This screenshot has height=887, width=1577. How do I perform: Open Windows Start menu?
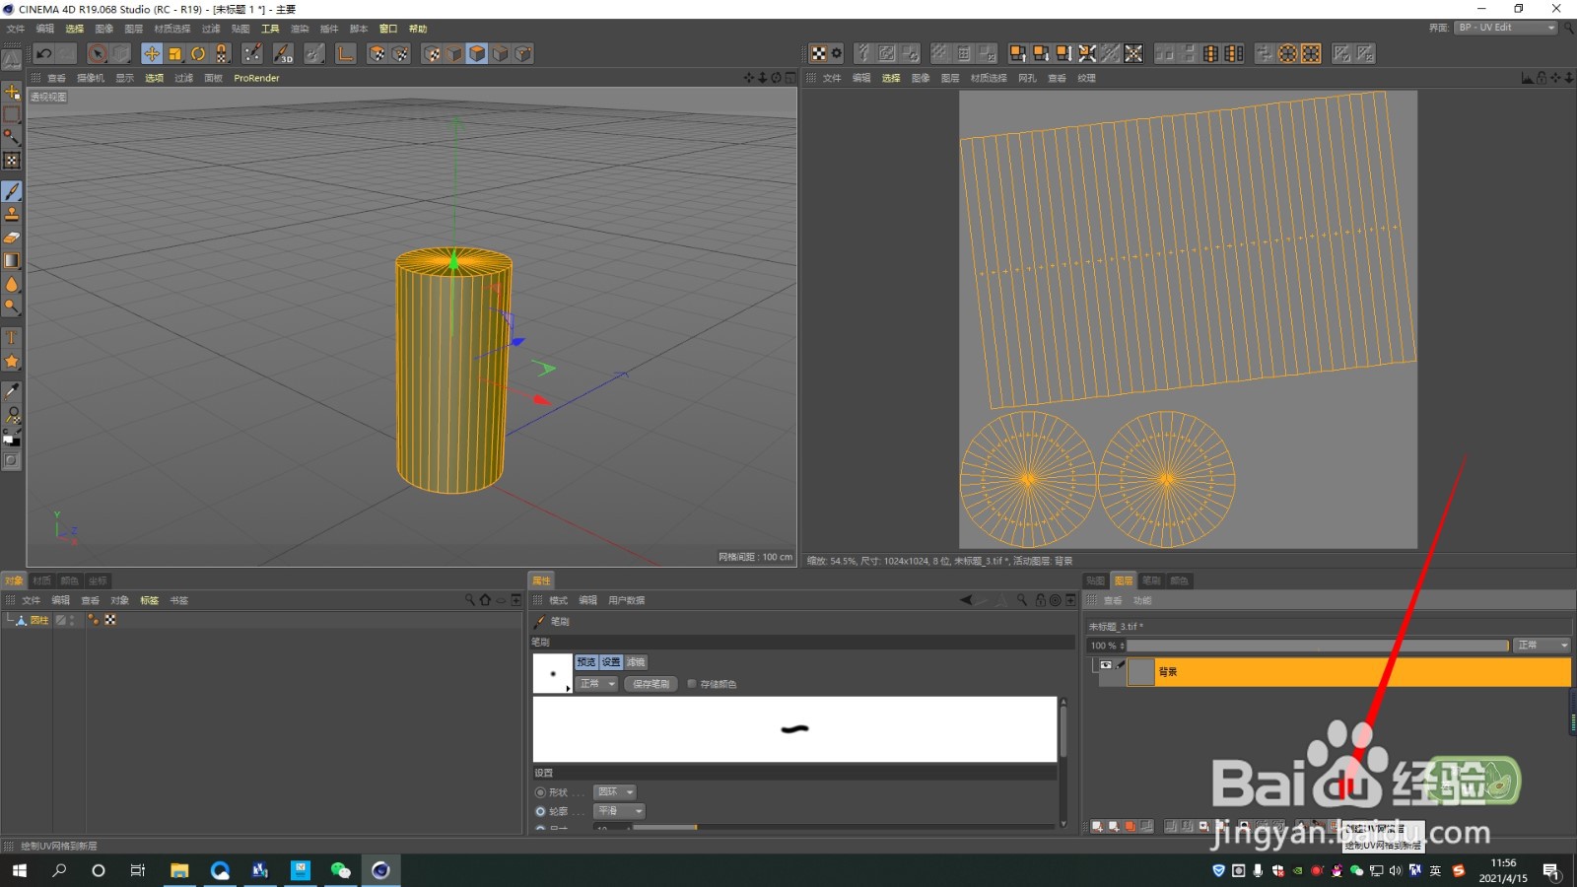point(19,870)
